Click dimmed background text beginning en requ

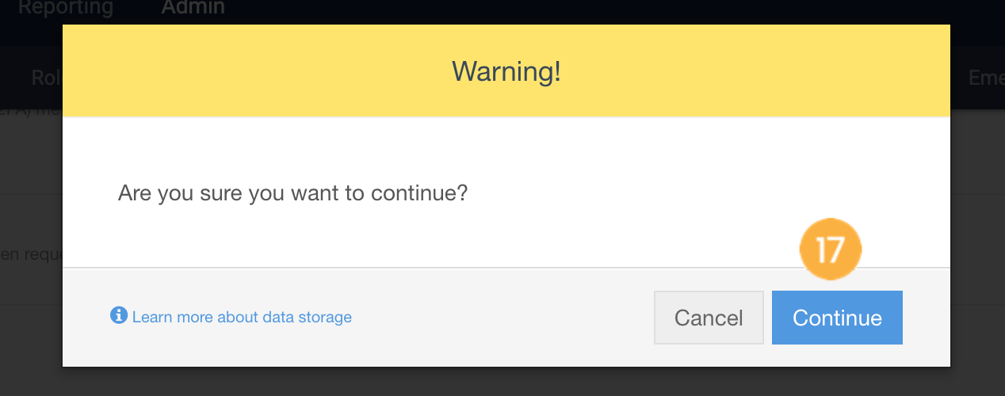(x=31, y=255)
